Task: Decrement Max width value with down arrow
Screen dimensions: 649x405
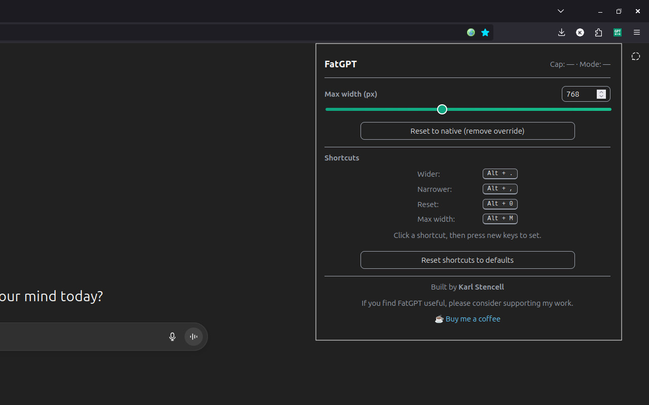Action: [x=601, y=96]
